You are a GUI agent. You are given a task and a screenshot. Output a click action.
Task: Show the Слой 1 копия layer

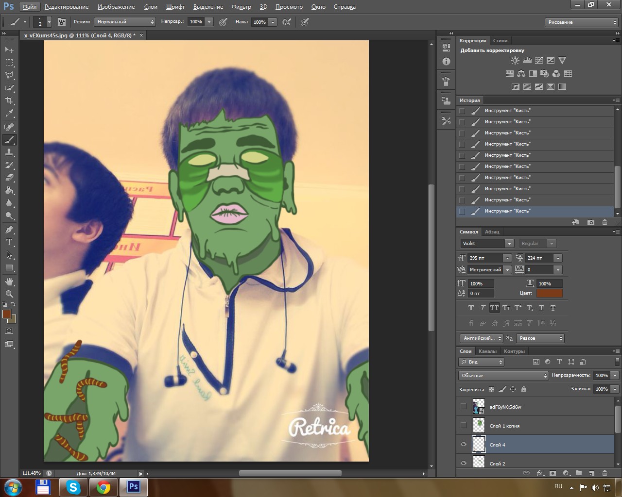point(463,425)
